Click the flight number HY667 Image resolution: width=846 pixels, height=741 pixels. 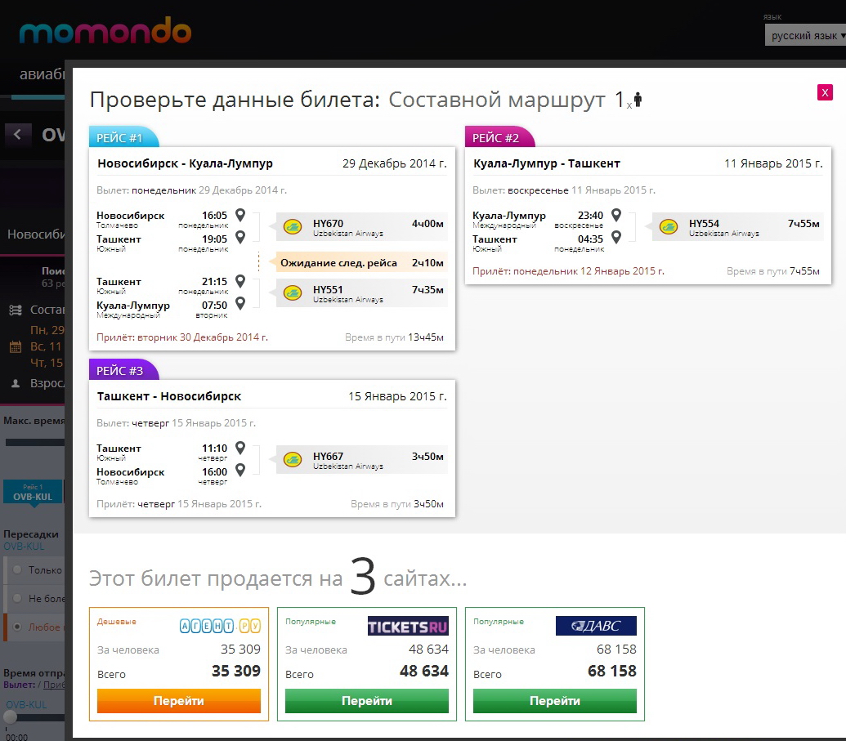coord(328,456)
